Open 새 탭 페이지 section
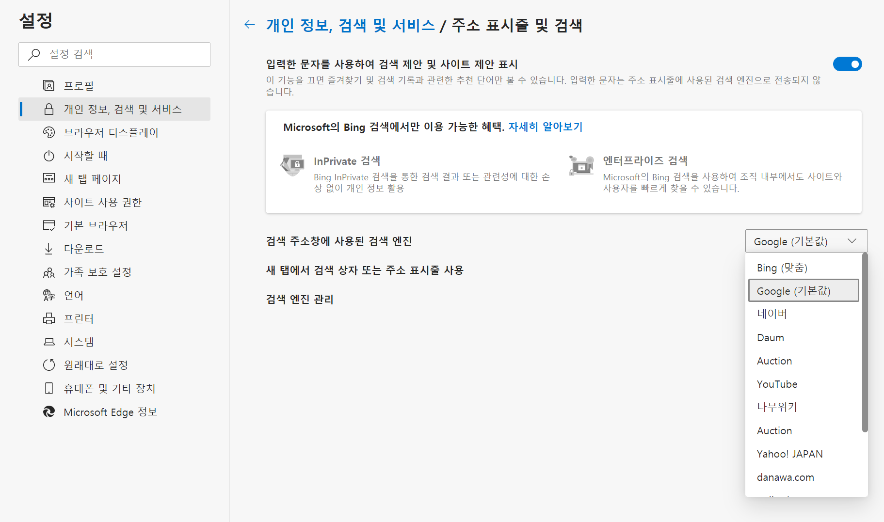 [114, 179]
